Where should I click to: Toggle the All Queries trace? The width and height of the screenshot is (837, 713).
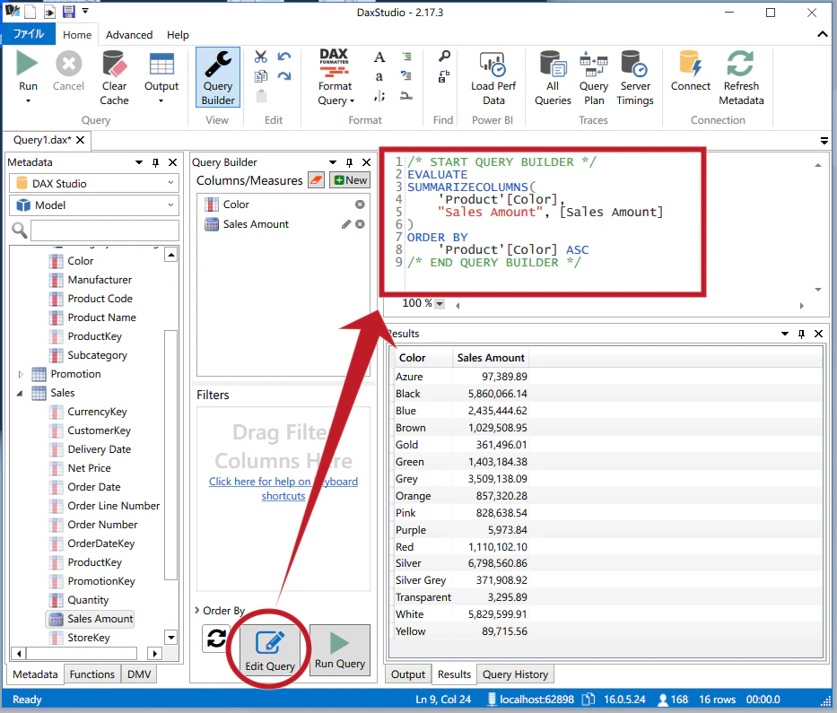pyautogui.click(x=553, y=77)
